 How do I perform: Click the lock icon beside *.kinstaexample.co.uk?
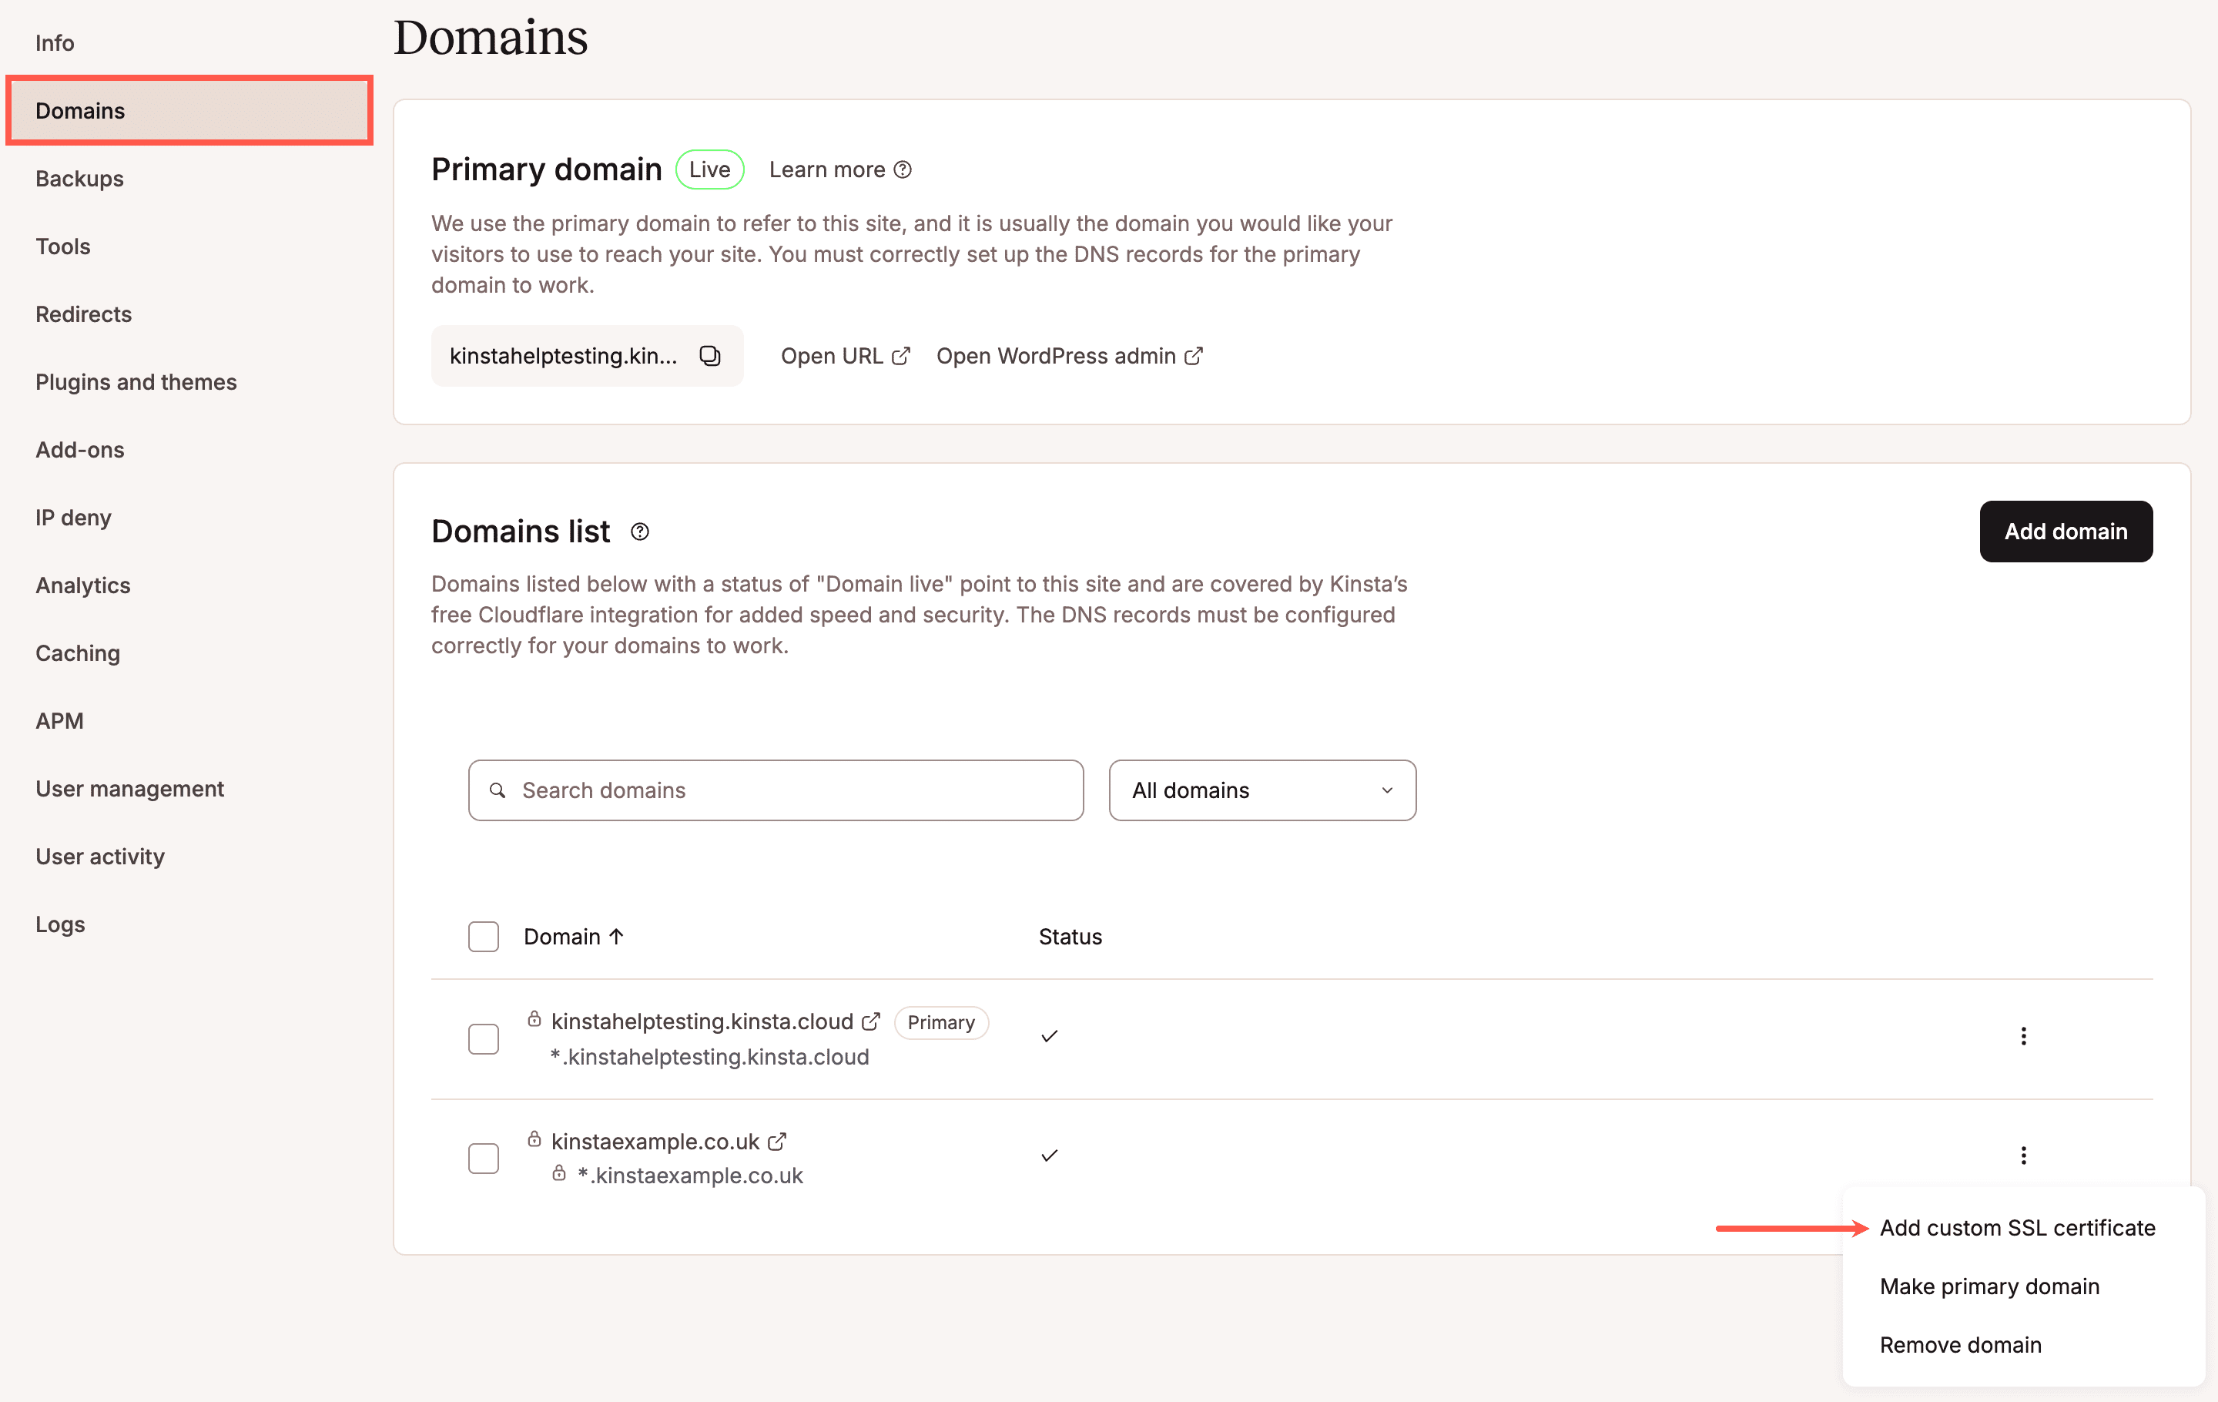558,1172
